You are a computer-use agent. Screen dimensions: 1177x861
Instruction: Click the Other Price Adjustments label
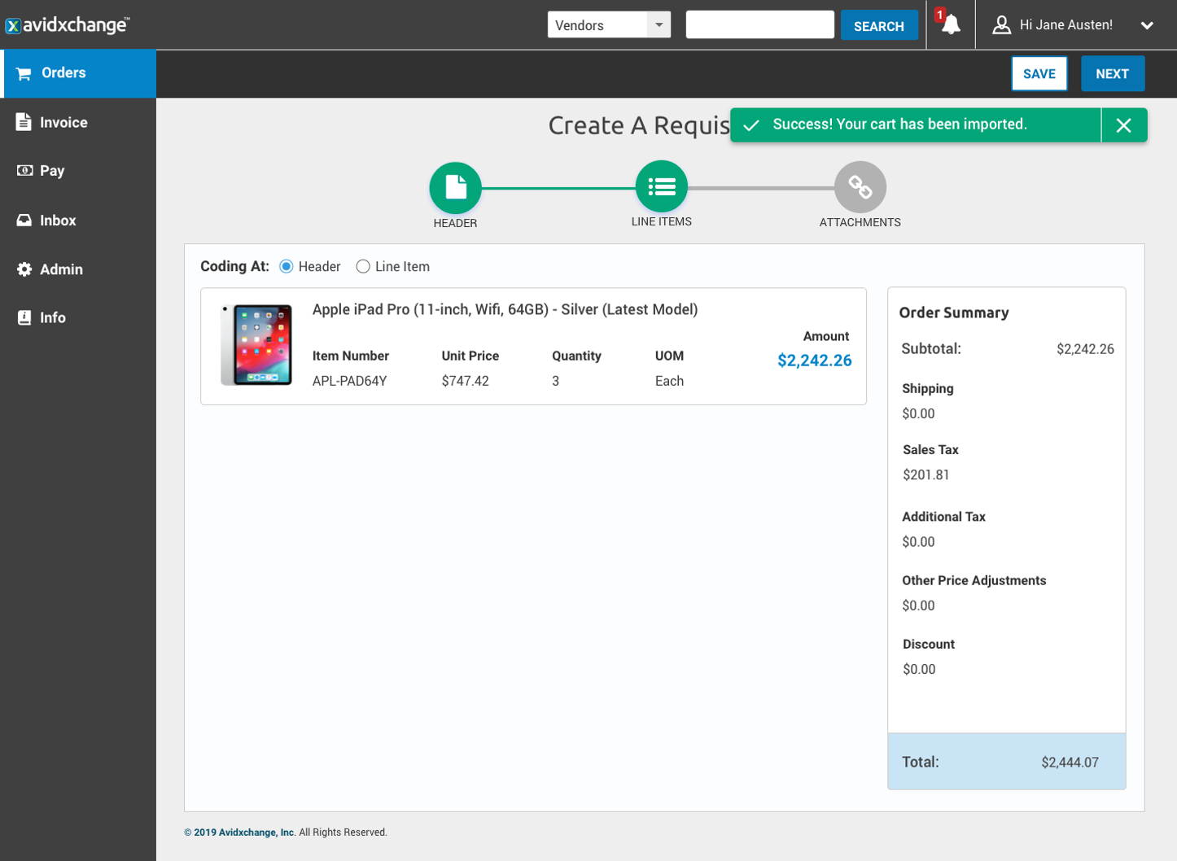coord(974,580)
